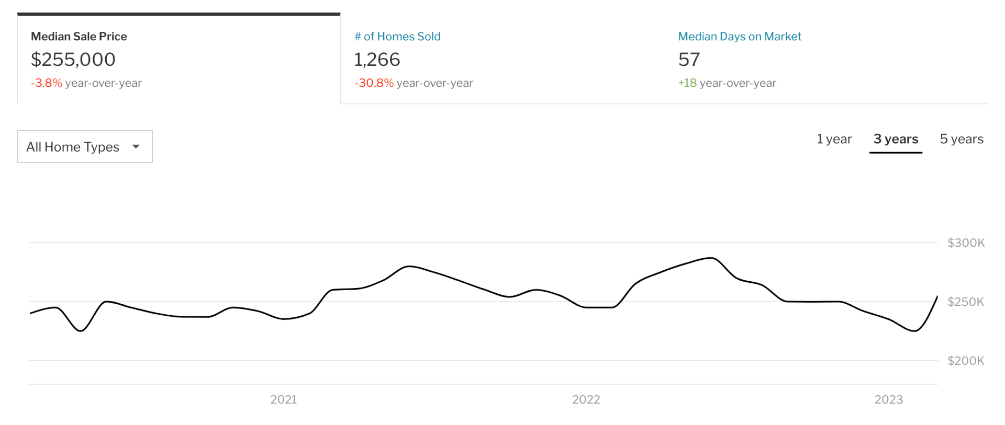Click the +18 year-over-year change

point(687,83)
